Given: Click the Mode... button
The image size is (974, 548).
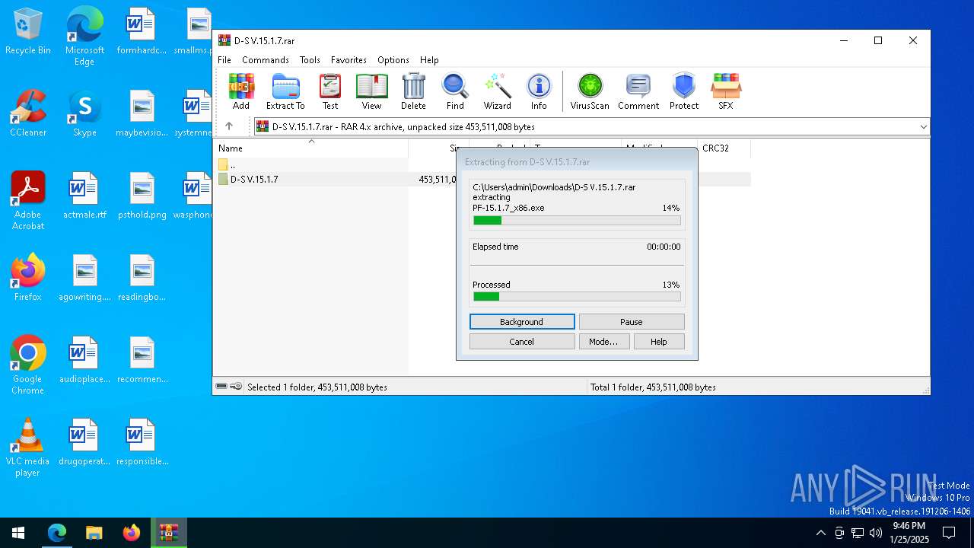Looking at the screenshot, I should pyautogui.click(x=603, y=342).
